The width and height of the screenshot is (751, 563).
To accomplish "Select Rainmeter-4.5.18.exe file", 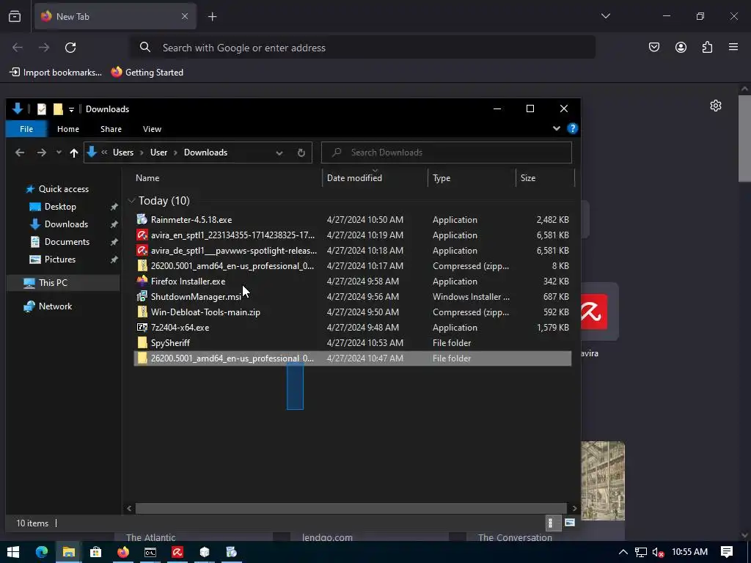I will coord(353,220).
